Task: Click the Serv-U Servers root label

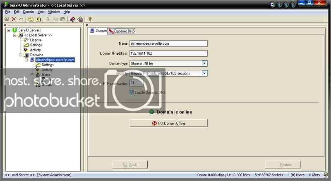Action: [29, 30]
